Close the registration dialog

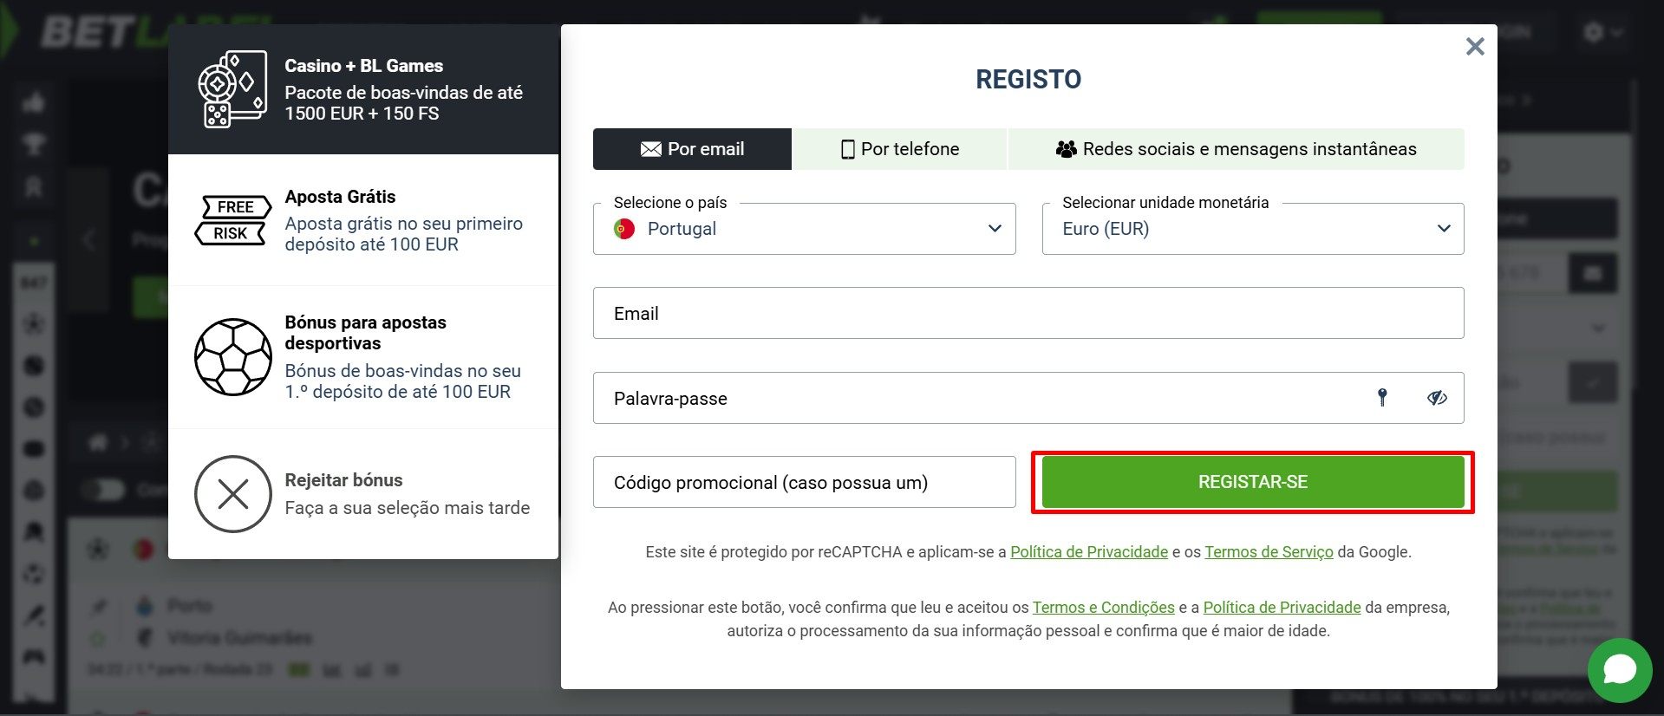pos(1475,47)
